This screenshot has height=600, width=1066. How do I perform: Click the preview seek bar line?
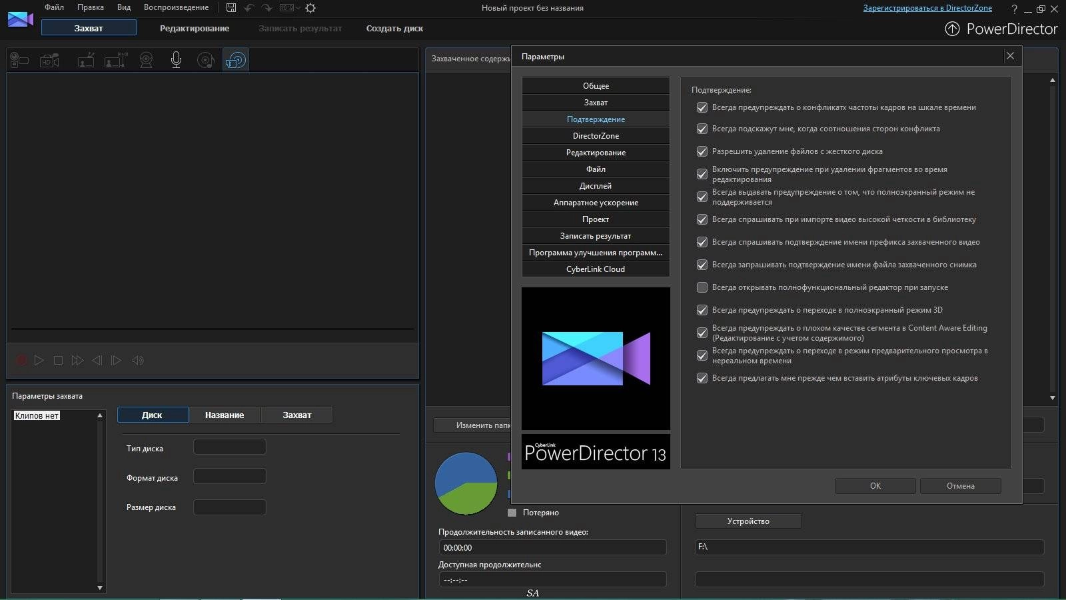tap(213, 329)
